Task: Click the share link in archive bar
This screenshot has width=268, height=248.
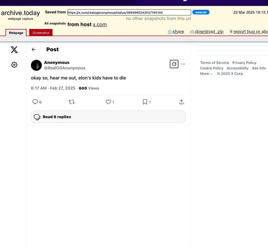Action: (x=178, y=32)
